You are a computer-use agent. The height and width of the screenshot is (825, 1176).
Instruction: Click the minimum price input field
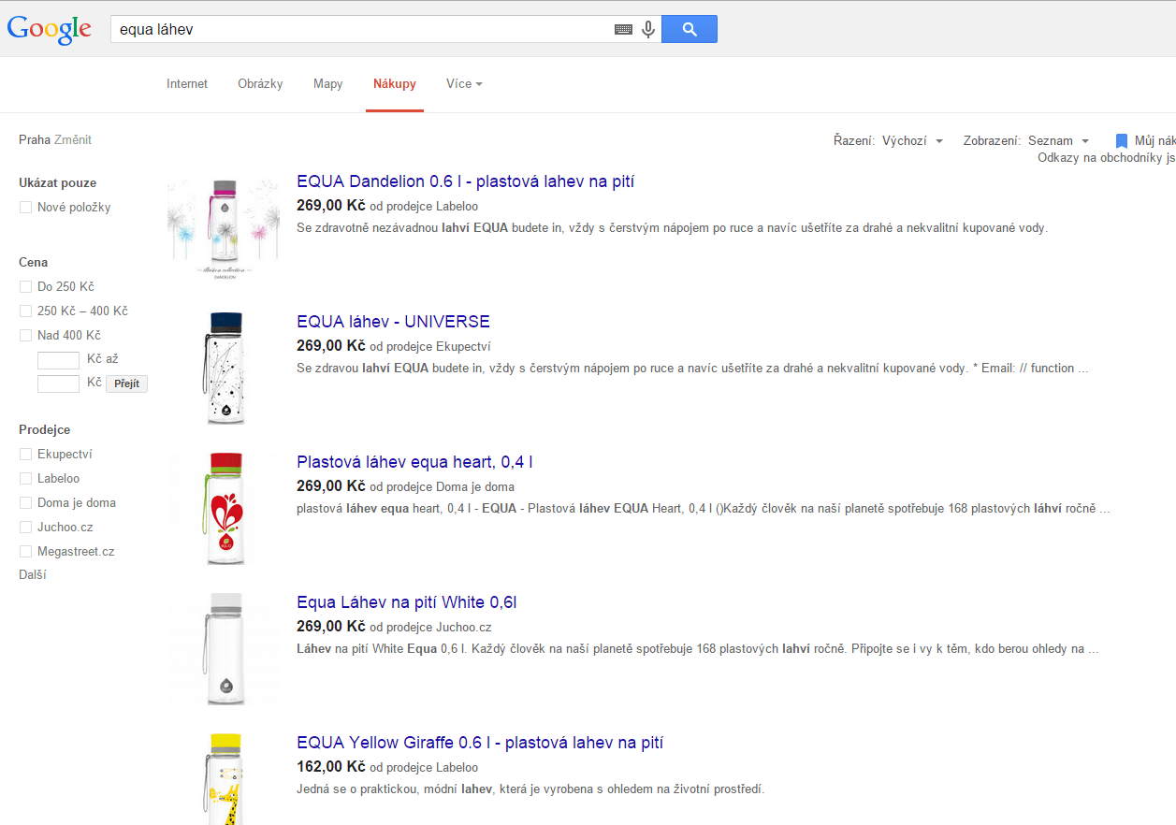coord(58,358)
